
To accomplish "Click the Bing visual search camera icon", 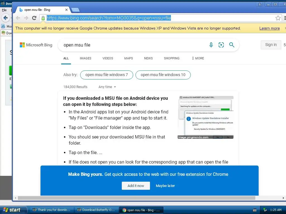I will tap(221, 45).
